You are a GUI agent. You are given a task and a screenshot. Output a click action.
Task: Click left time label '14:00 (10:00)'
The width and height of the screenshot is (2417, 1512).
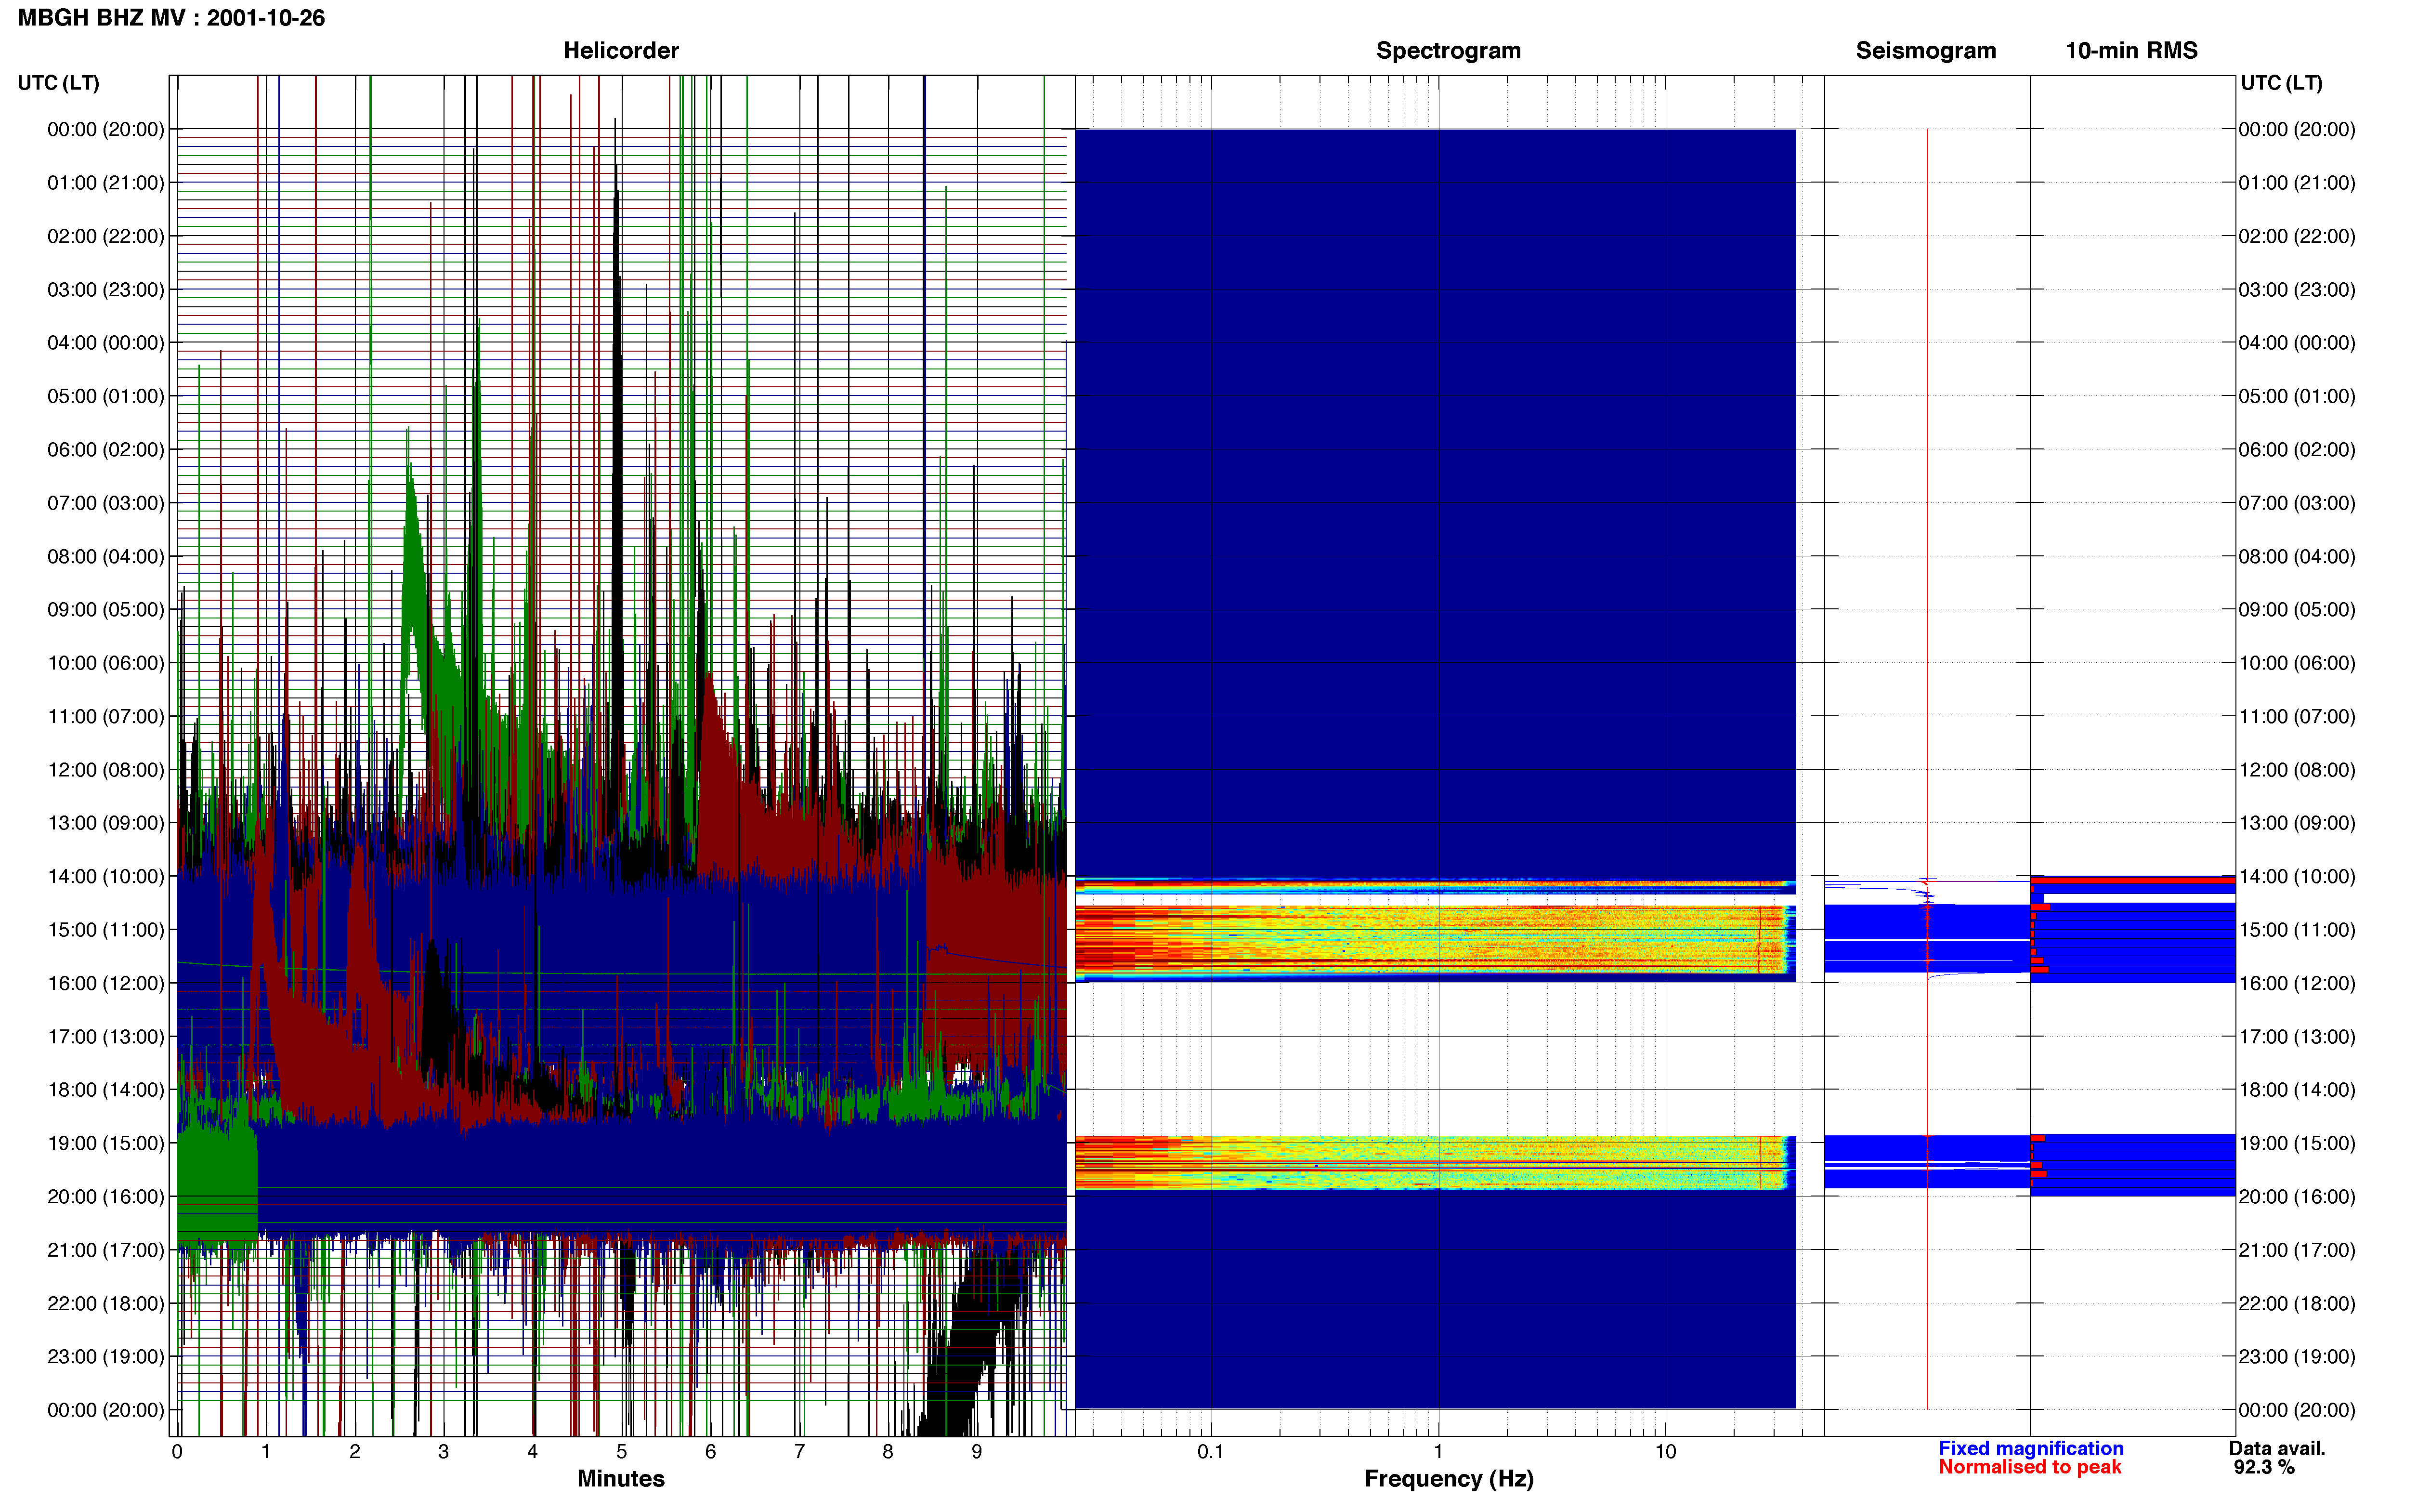tap(106, 877)
